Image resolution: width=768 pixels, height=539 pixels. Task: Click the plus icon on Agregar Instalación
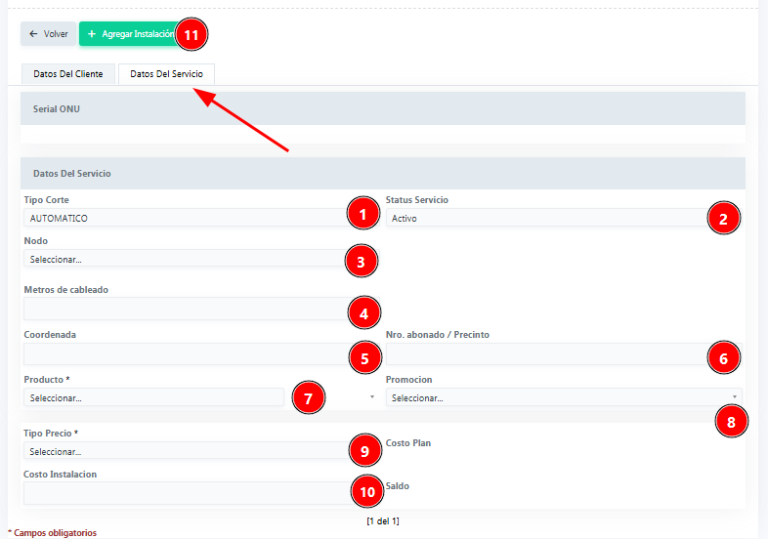click(x=92, y=34)
